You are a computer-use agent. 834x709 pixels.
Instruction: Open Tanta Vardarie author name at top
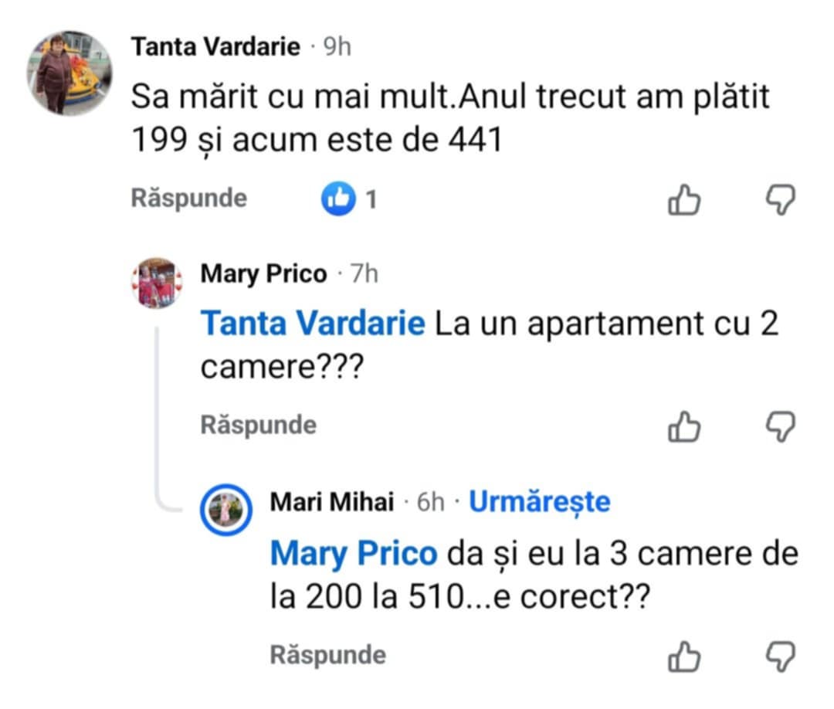tap(215, 47)
